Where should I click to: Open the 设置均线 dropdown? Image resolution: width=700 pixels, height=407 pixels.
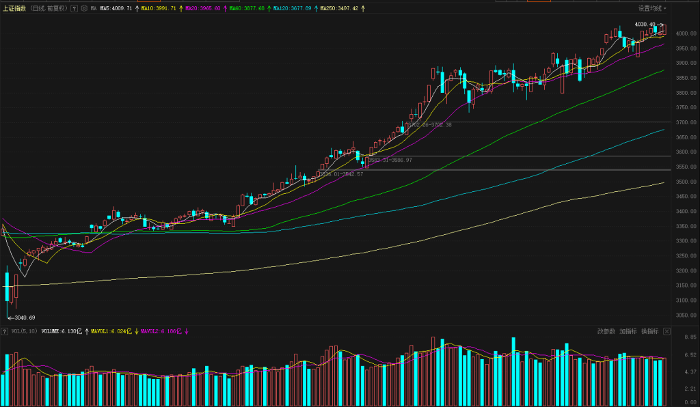(652, 8)
